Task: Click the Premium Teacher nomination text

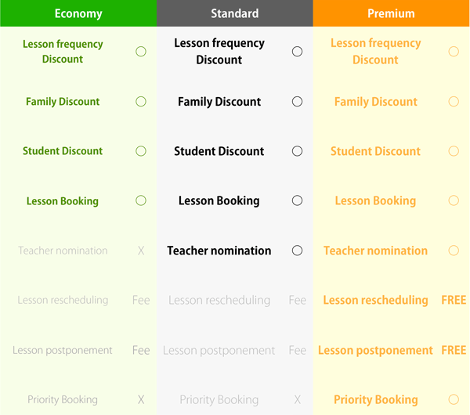Action: 375,251
